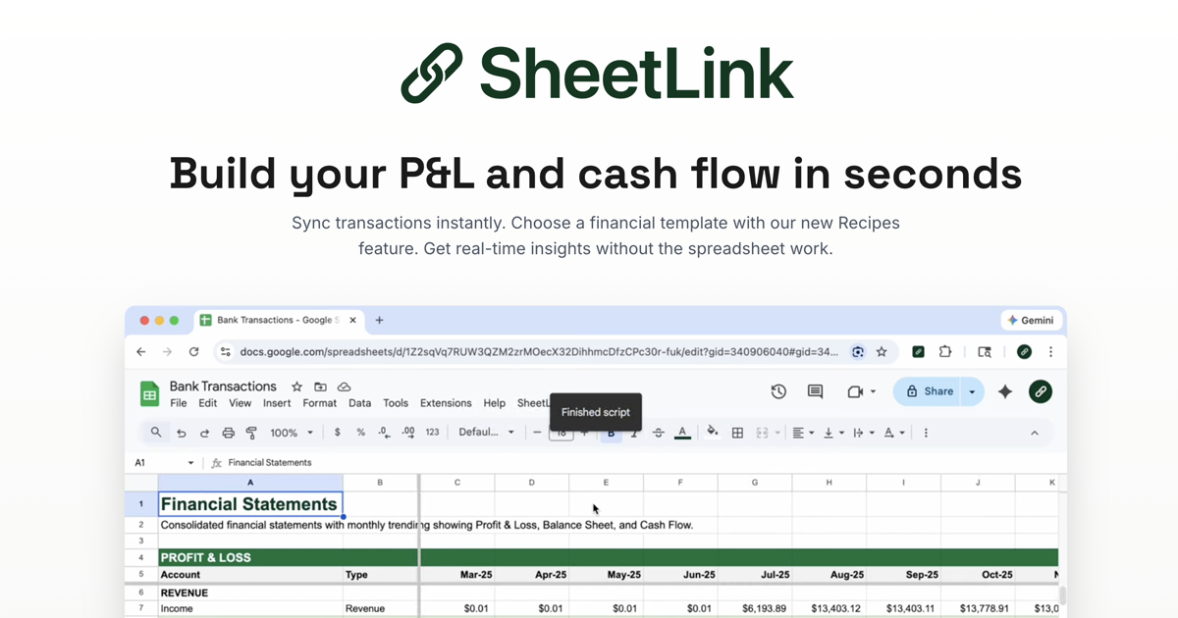Viewport: 1178px width, 618px height.
Task: Toggle strikethrough formatting
Action: (658, 433)
